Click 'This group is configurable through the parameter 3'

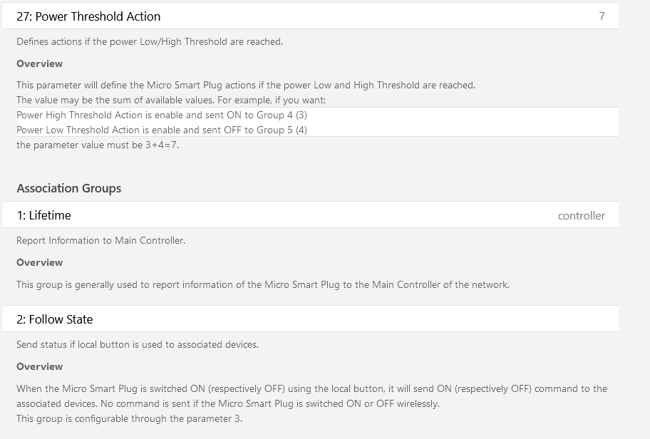point(129,418)
